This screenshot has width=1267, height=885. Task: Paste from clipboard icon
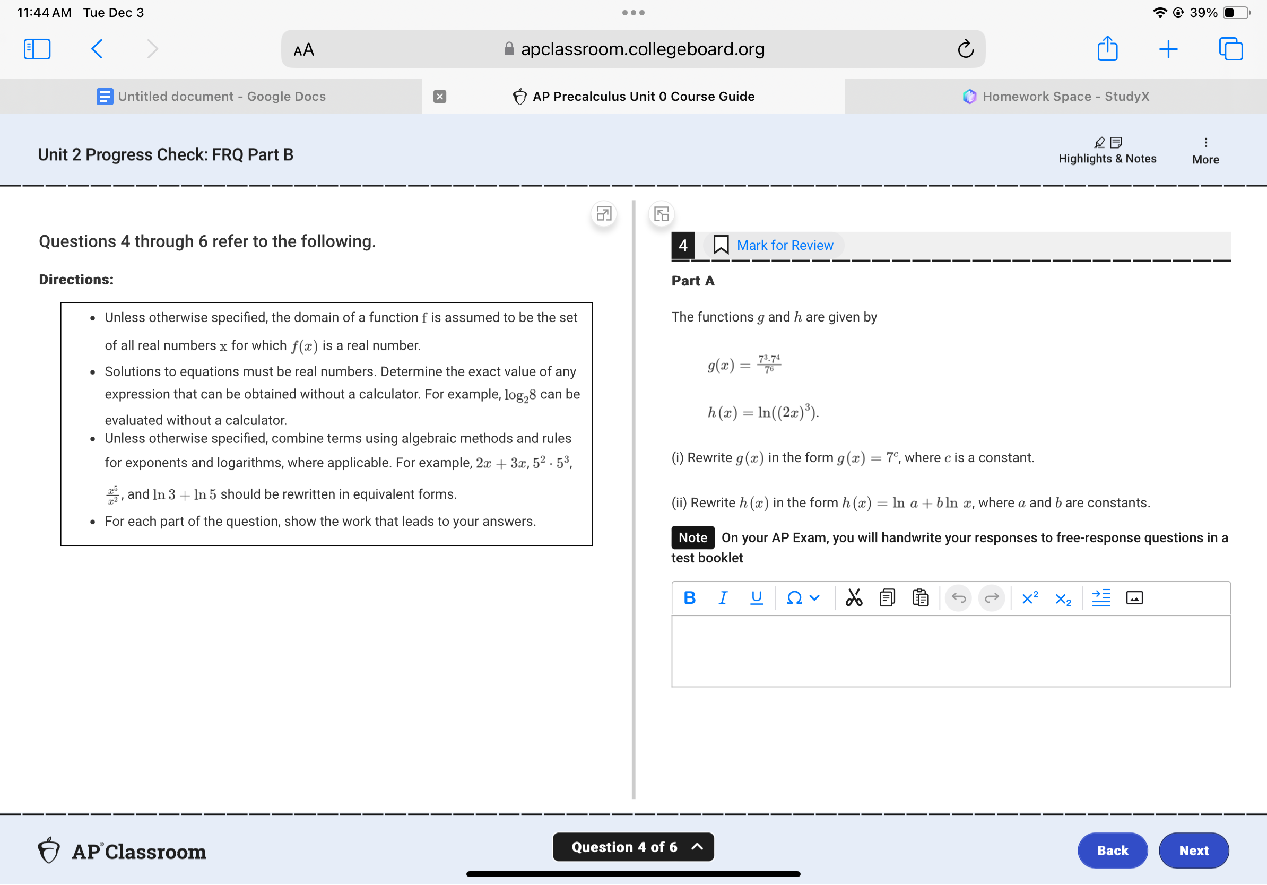(x=920, y=597)
